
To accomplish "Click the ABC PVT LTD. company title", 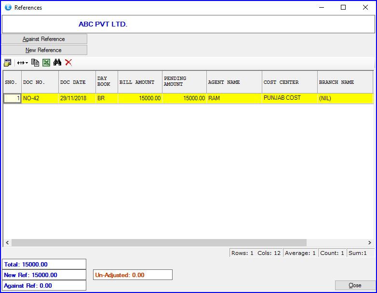I will 103,24.
